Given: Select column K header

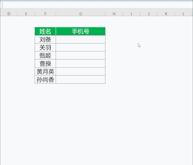Looking at the screenshot, I should coord(166,14).
